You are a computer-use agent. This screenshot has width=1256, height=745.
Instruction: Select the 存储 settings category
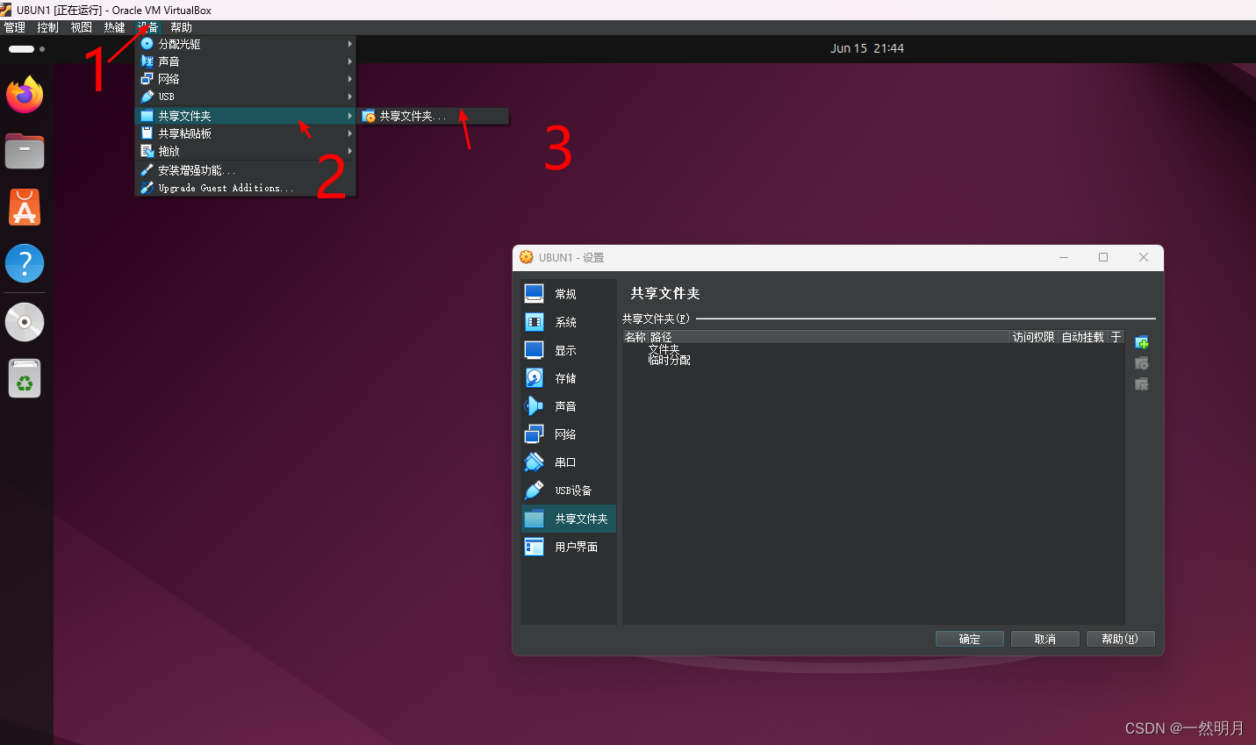pos(569,378)
